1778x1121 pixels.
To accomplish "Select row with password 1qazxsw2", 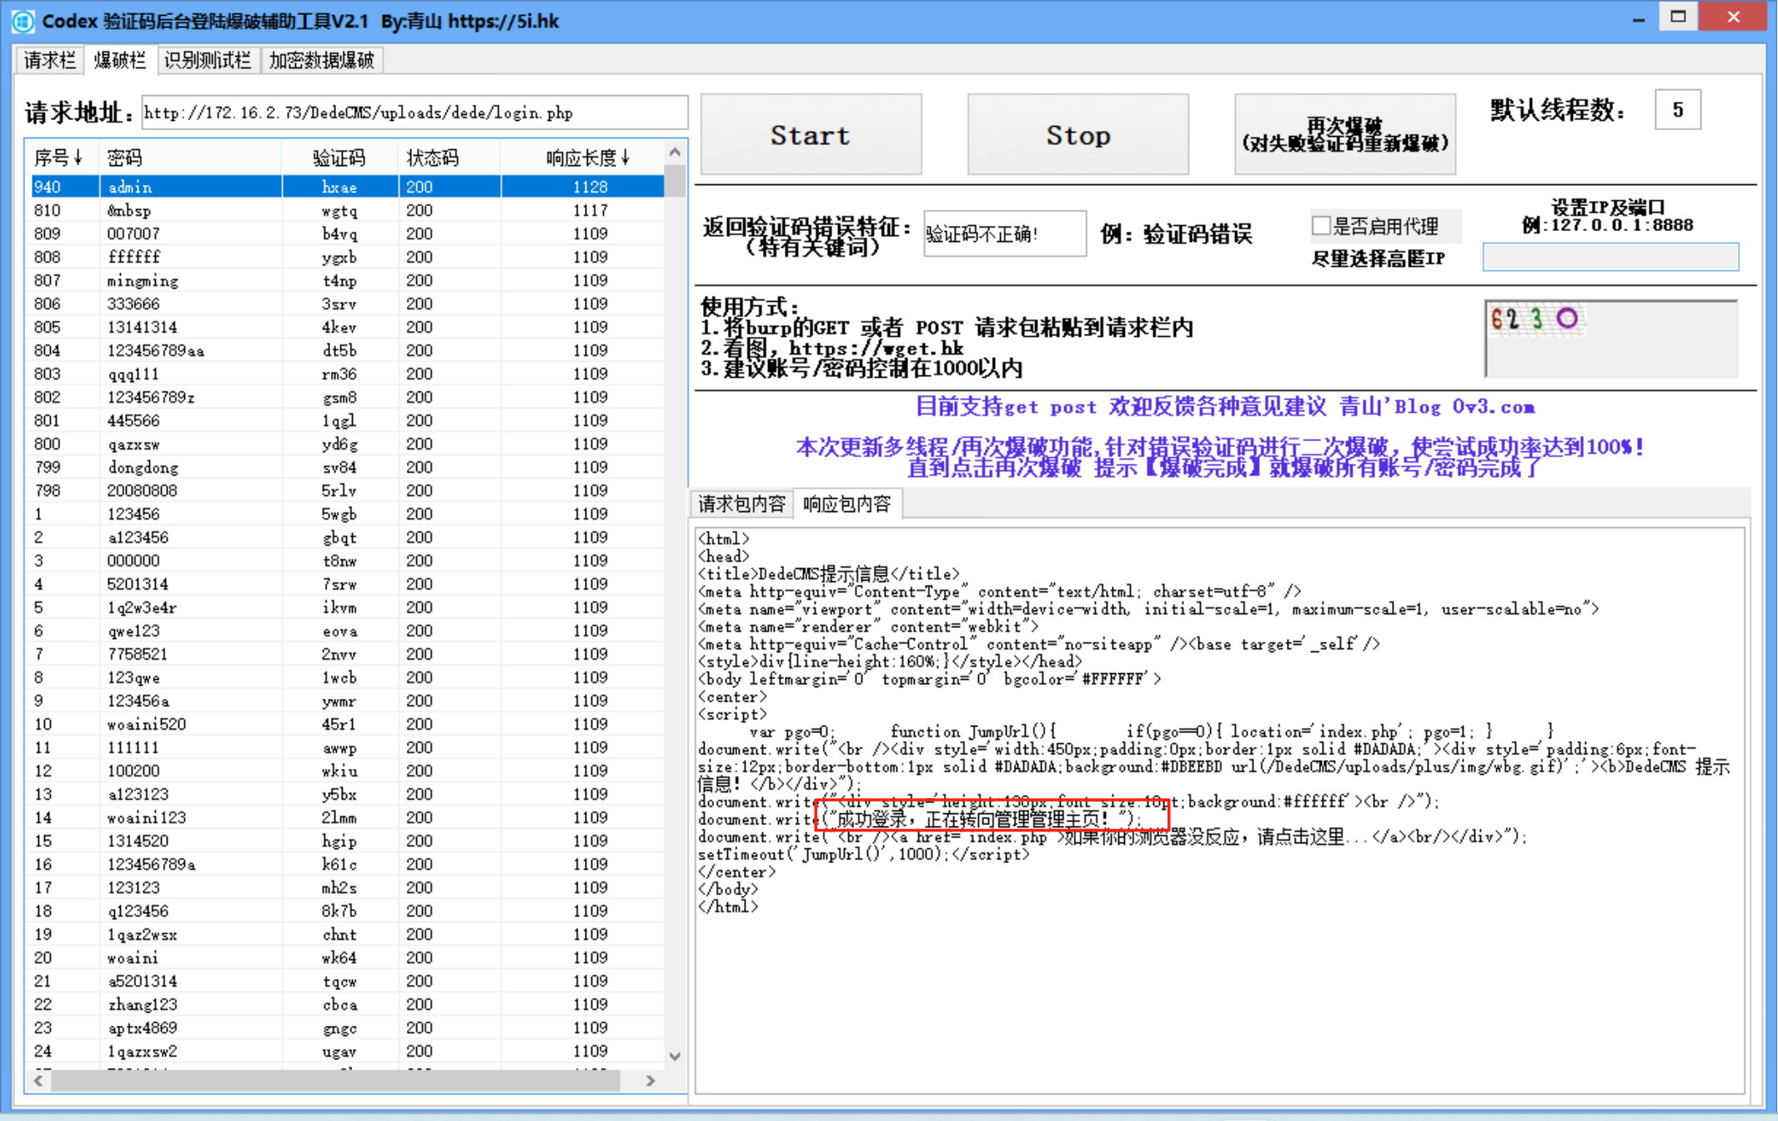I will pos(348,1051).
